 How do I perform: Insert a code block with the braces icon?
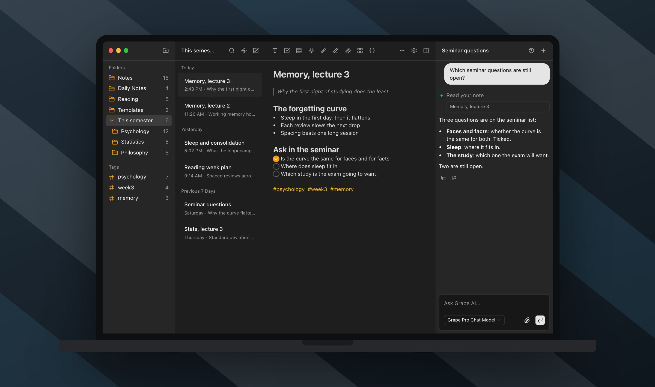click(x=372, y=50)
